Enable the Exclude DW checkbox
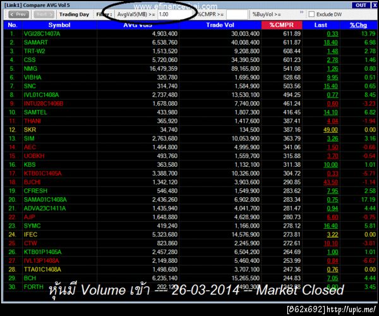Screen dimensions: 379x316 tap(311, 15)
